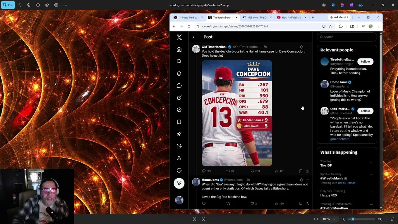The image size is (398, 224).
Task: Rotate the image in Photos toolbar
Action: (x=20, y=5)
